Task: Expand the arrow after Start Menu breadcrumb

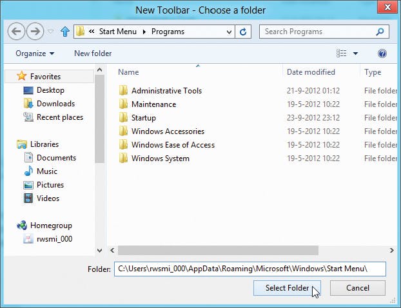Action: coord(144,32)
